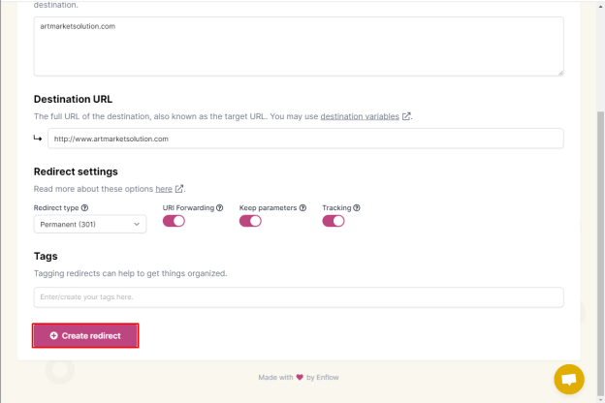Open the Permanent (301) redirect type dropdown

click(x=90, y=224)
